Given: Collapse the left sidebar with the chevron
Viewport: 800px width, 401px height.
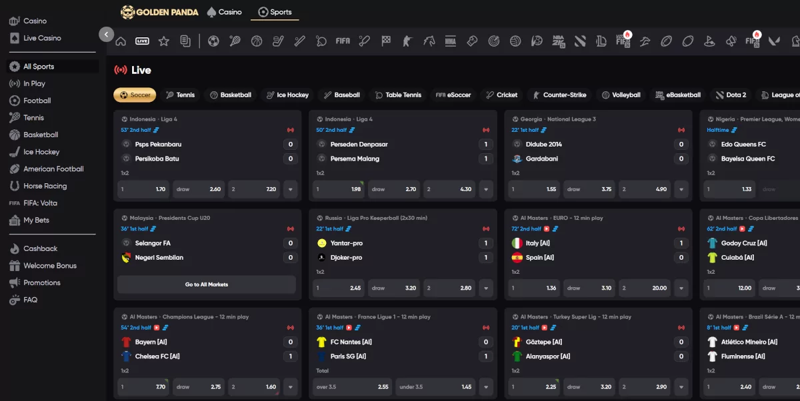Looking at the screenshot, I should coord(106,33).
